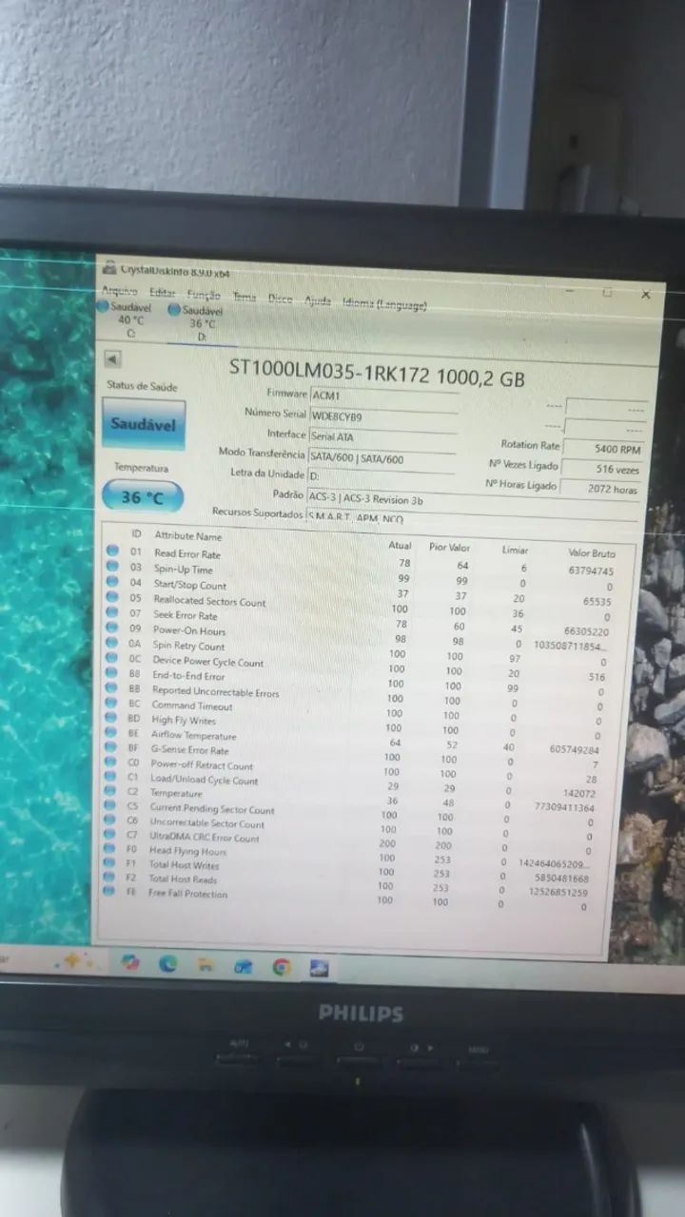
Task: Click the Padrão ACS-3 field
Action: pos(473,498)
